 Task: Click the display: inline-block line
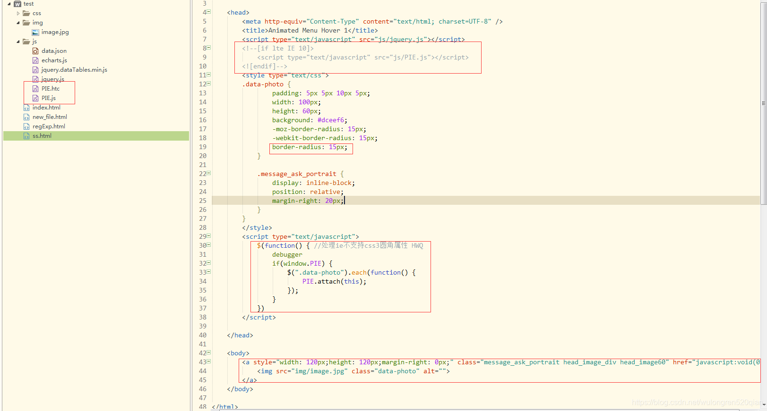click(313, 183)
